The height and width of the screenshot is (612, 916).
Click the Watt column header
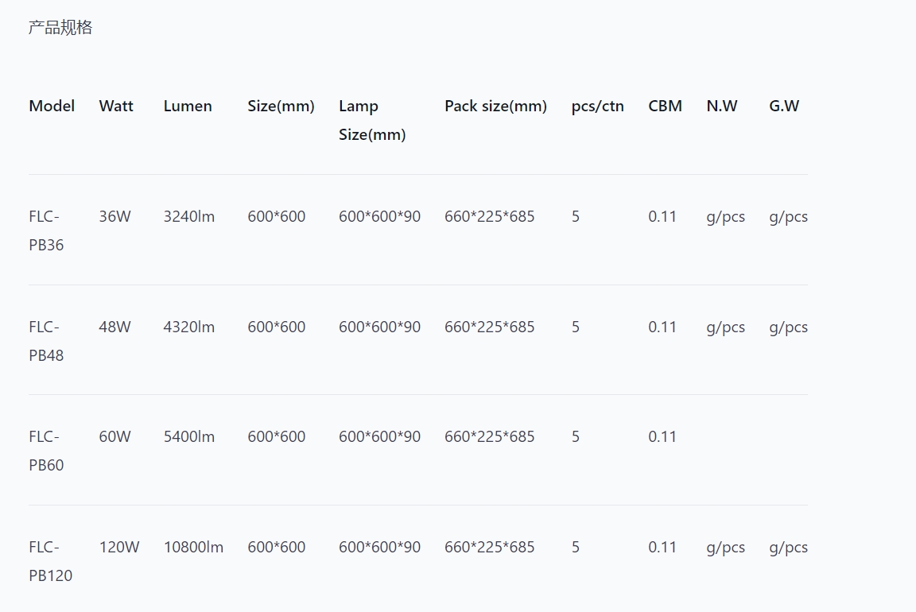(116, 107)
